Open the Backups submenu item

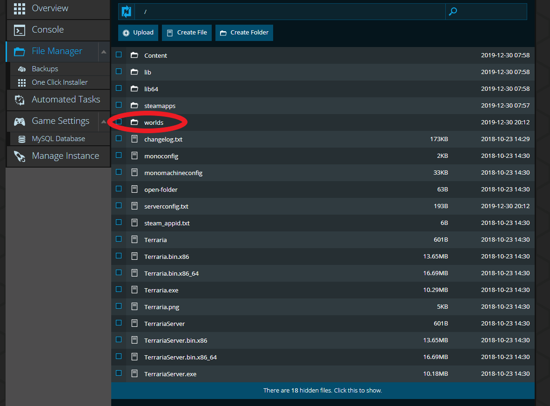tap(60, 69)
